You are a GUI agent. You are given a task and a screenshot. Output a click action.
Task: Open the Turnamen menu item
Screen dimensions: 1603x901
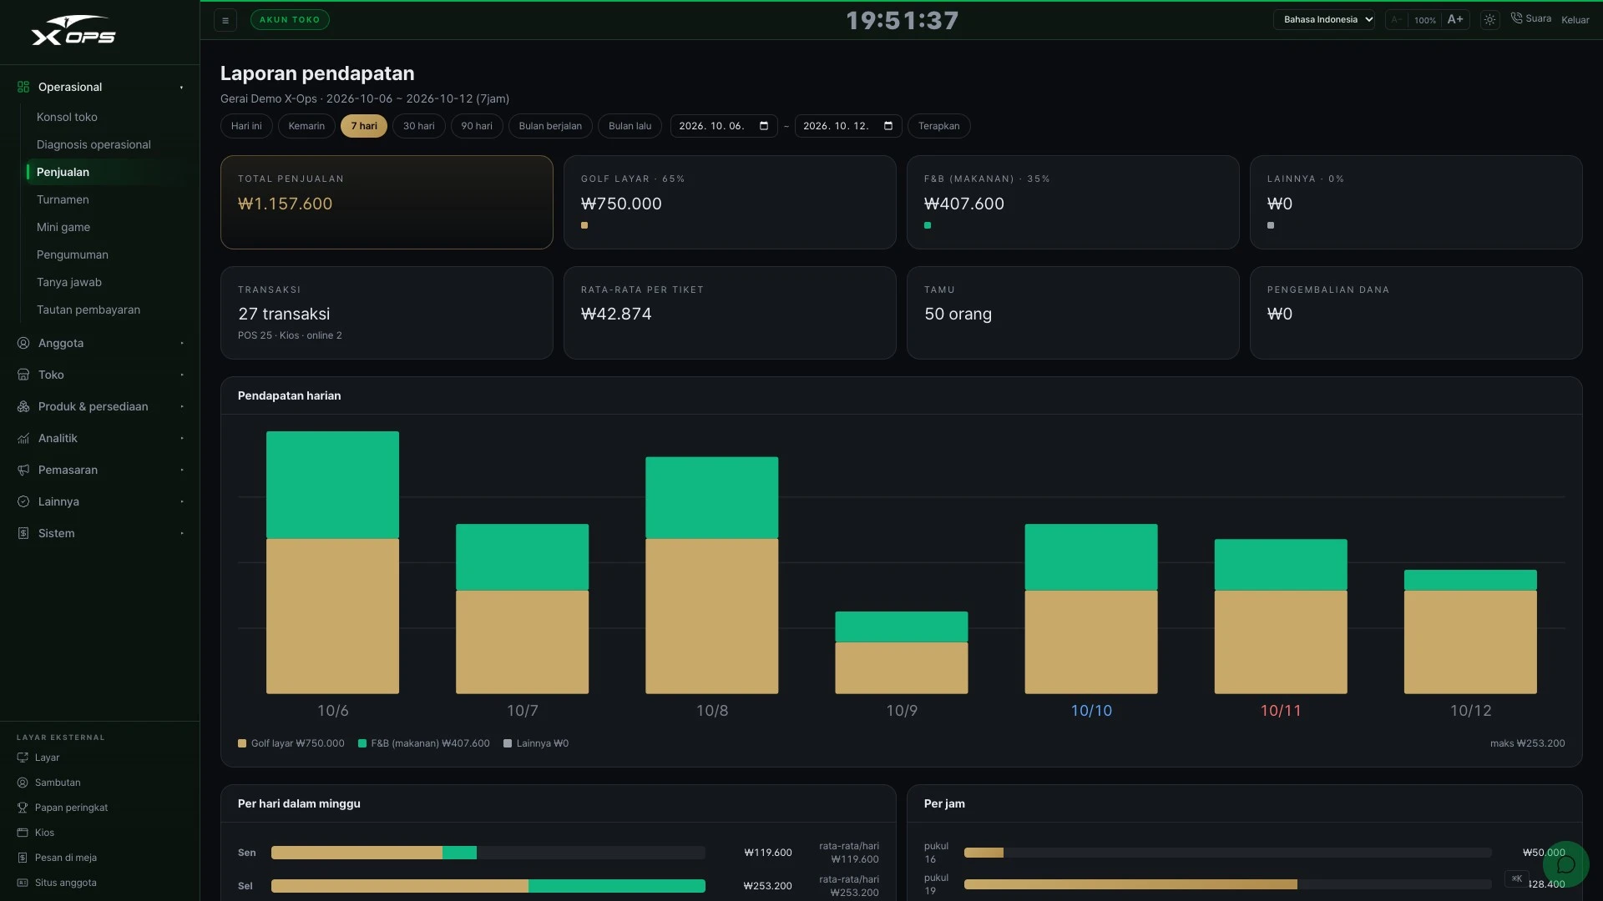[x=110, y=199]
